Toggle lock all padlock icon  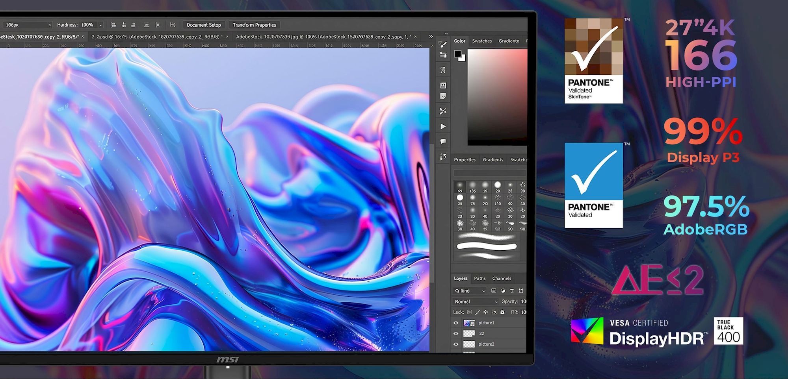click(x=502, y=312)
